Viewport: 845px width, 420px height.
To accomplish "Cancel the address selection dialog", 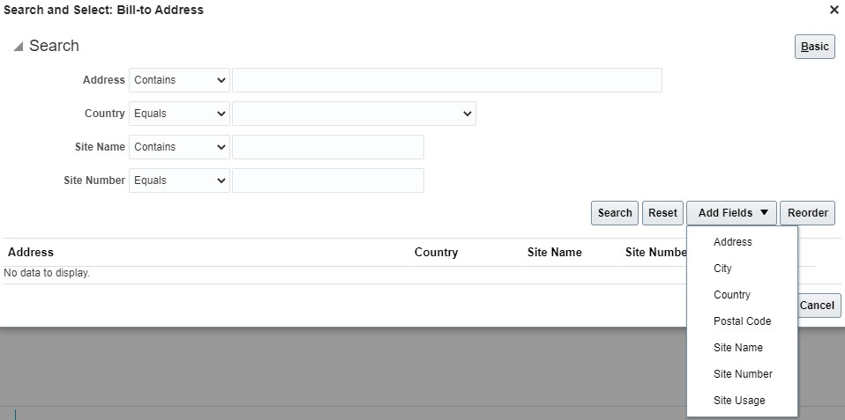I will coord(817,306).
